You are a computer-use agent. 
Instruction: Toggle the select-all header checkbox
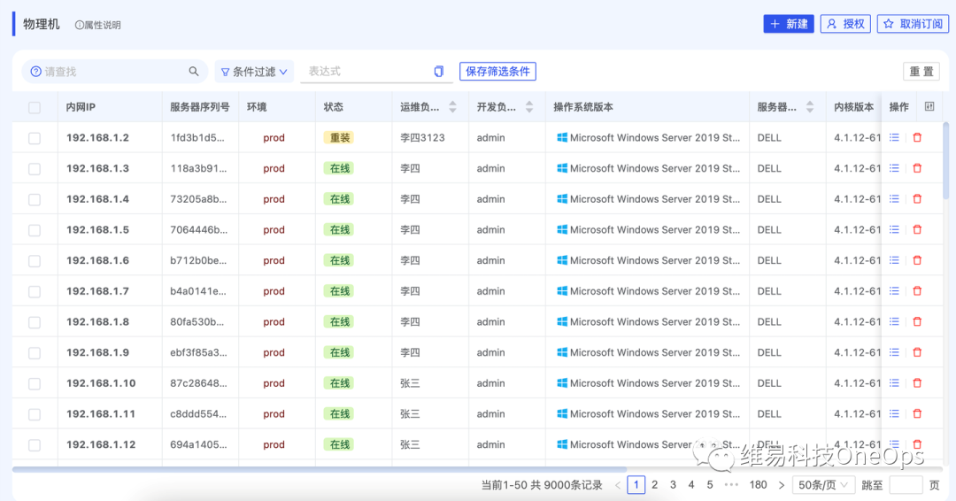(35, 108)
